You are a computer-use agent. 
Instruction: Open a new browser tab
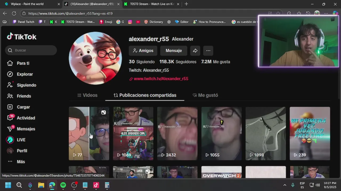[186, 4]
